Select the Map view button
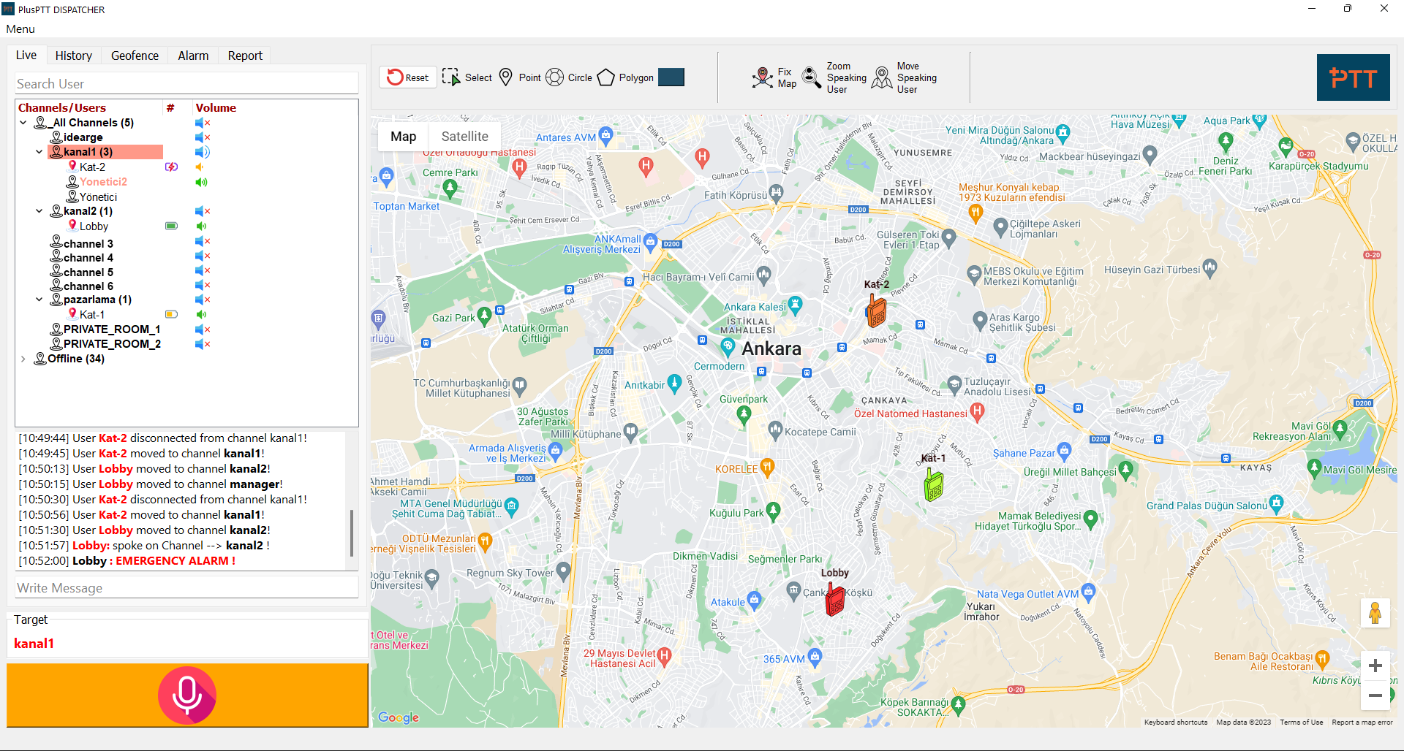 coord(403,136)
